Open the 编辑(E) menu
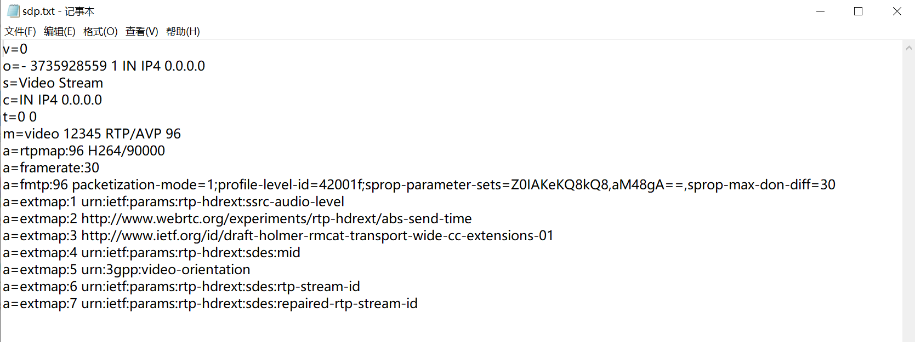The height and width of the screenshot is (342, 915). (x=60, y=31)
